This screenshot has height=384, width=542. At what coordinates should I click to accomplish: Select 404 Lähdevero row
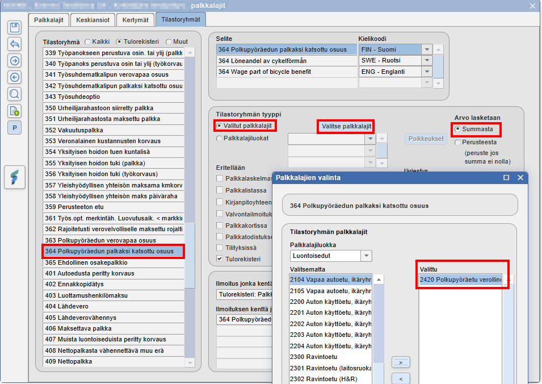pyautogui.click(x=114, y=306)
